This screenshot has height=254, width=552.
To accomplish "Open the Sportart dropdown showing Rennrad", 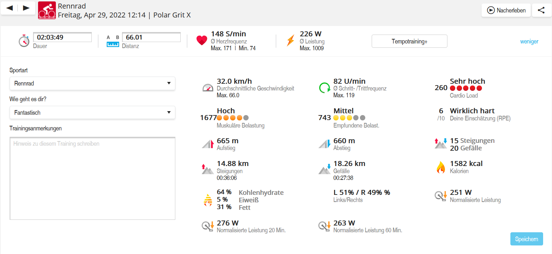I will [x=92, y=83].
